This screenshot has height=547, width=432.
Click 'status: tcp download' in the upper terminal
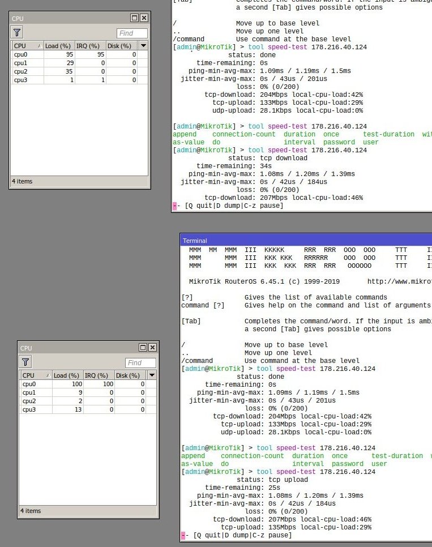point(268,158)
